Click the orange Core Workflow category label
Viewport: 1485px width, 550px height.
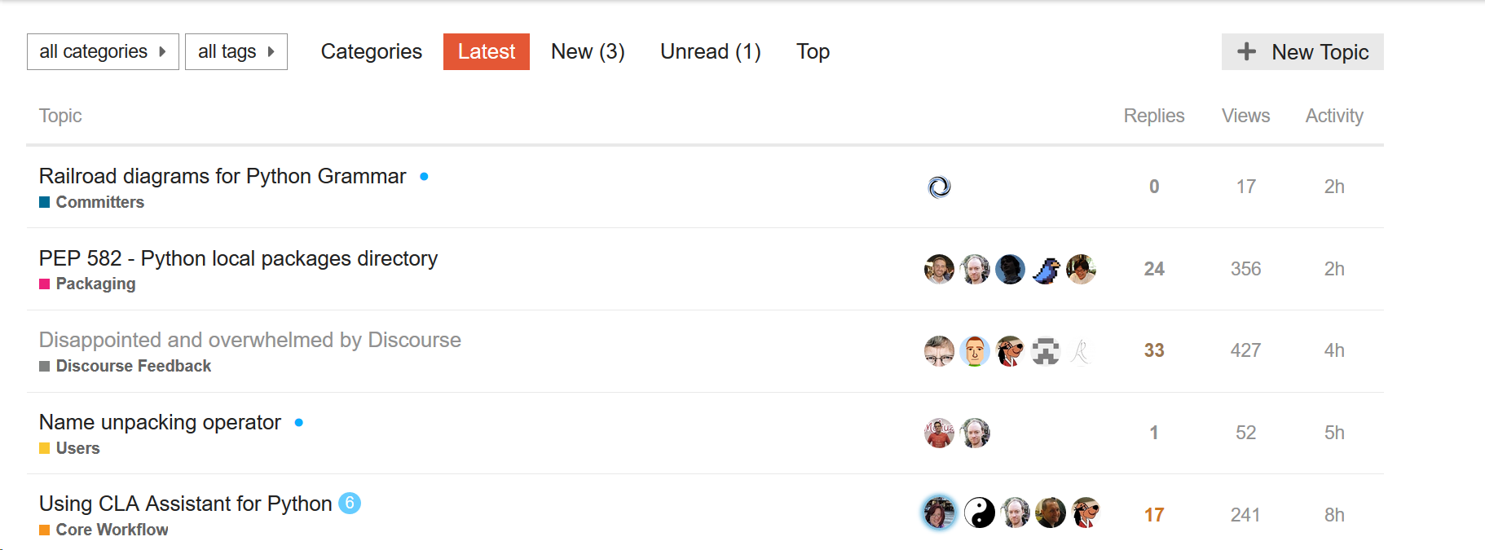pos(112,530)
